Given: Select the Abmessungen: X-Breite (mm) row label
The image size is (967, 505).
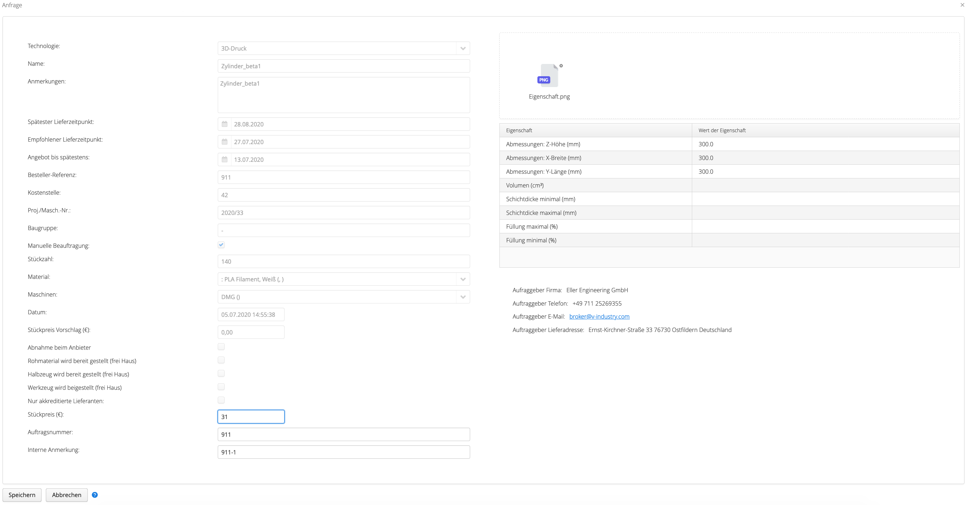Looking at the screenshot, I should [543, 158].
